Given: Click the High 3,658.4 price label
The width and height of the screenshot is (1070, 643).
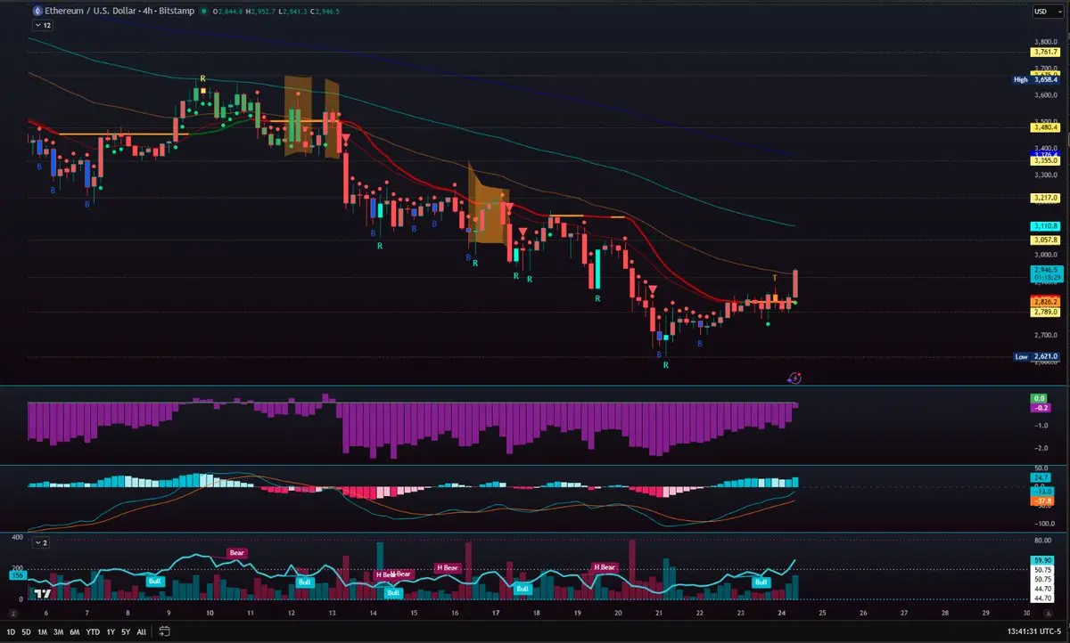Looking at the screenshot, I should (x=1036, y=79).
